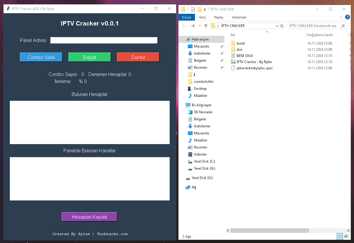The width and height of the screenshot is (354, 243).
Task: Go back in Explorer navigation
Action: pyautogui.click(x=184, y=26)
